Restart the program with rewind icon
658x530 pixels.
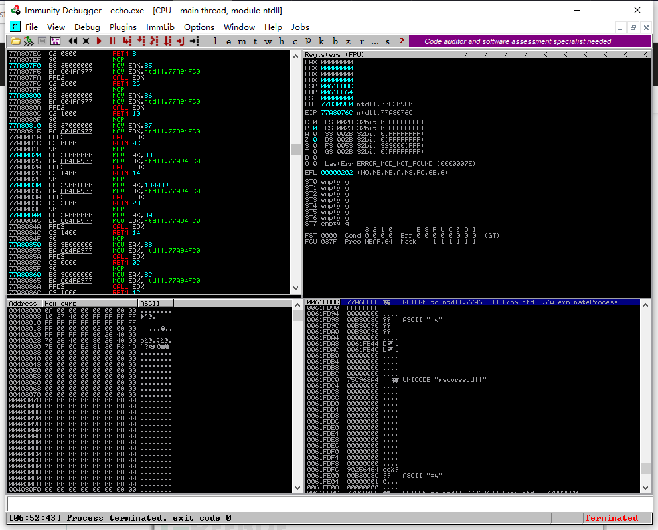coord(72,41)
